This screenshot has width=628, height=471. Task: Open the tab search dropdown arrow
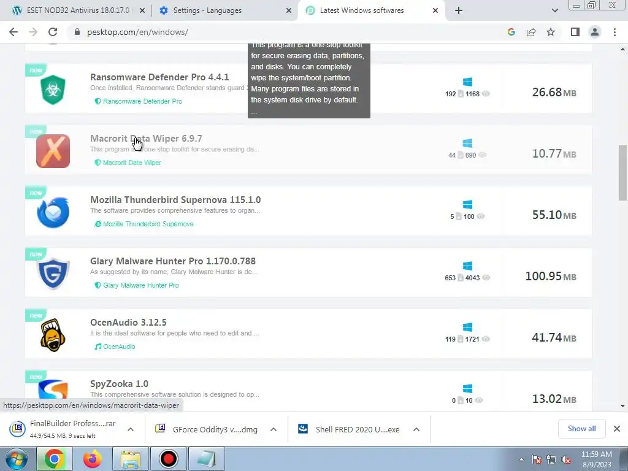tap(554, 10)
